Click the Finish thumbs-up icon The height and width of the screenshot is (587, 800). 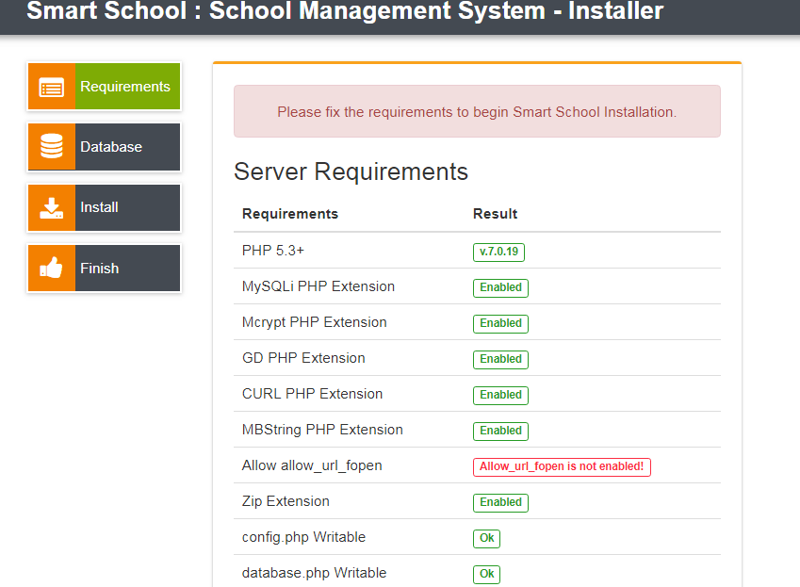coord(51,269)
